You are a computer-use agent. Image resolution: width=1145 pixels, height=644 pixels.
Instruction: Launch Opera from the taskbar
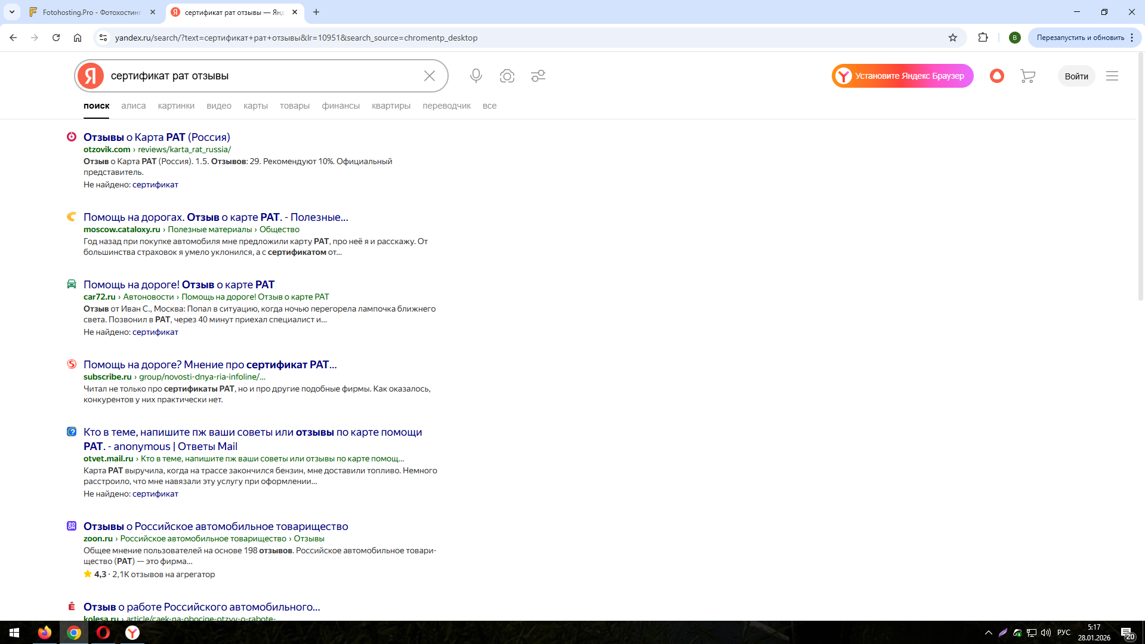click(103, 633)
